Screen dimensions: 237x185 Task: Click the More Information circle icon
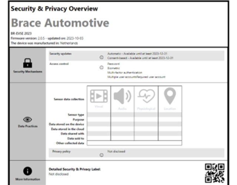27,171
